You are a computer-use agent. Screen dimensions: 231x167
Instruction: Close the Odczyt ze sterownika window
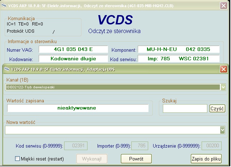pyautogui.click(x=223, y=6)
